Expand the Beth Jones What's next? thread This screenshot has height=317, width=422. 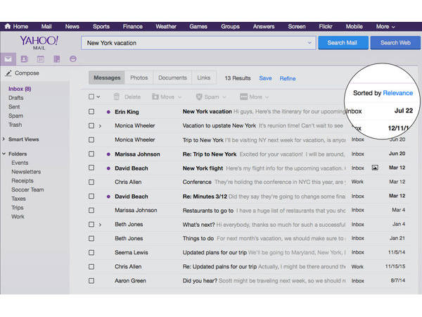100,225
